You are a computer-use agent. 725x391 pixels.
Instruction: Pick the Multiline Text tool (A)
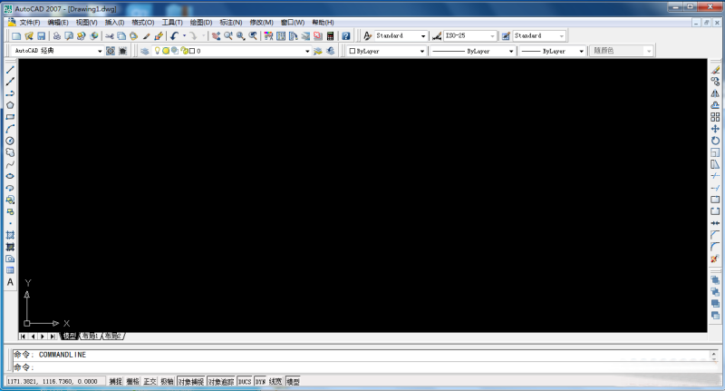pos(10,282)
